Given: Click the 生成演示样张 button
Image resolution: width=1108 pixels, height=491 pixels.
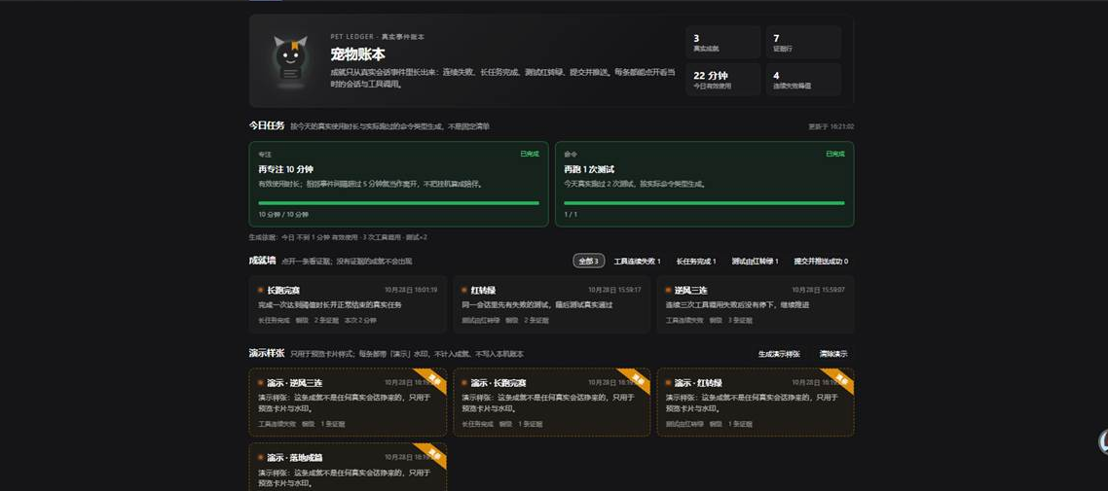Looking at the screenshot, I should pyautogui.click(x=779, y=354).
